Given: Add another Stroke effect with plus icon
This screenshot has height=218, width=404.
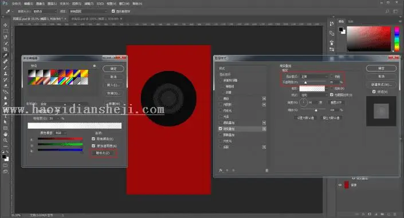Looking at the screenshot, I should (264, 98).
